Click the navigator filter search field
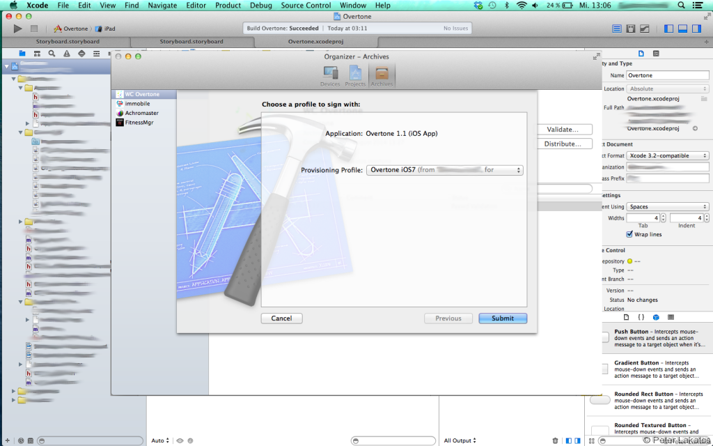This screenshot has height=446, width=713. [90, 440]
